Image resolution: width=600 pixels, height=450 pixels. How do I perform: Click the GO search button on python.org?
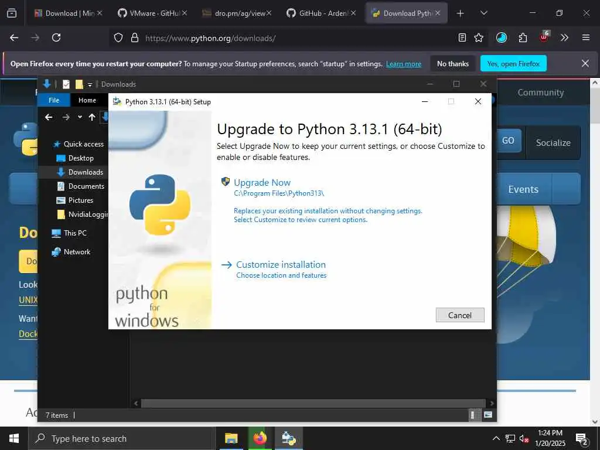point(508,141)
